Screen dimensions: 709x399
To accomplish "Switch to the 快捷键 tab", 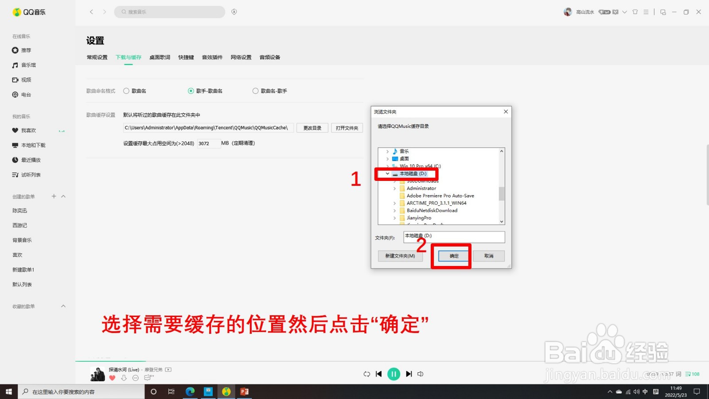I will point(186,57).
